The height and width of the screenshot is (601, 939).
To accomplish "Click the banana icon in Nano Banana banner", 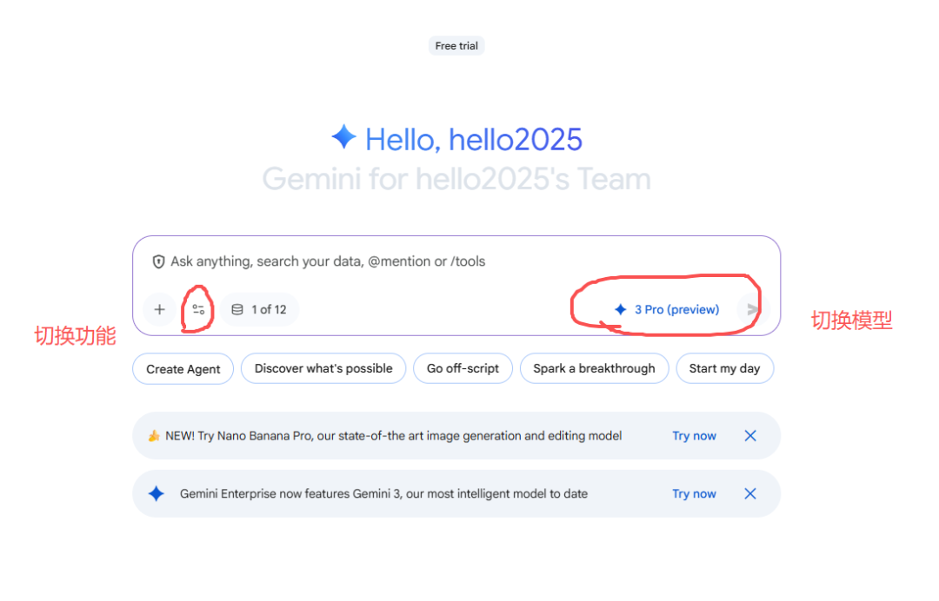I will click(x=154, y=436).
